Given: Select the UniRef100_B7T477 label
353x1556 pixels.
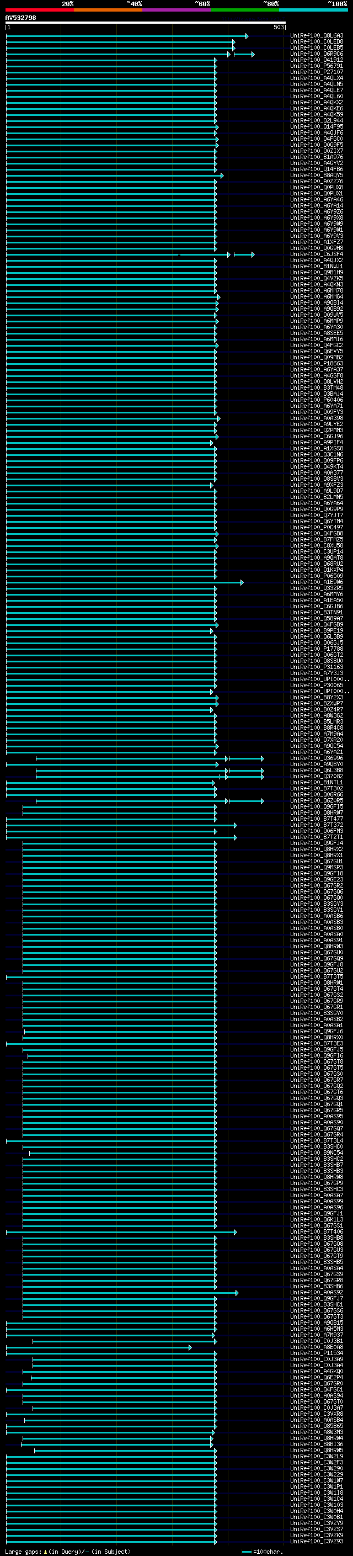Looking at the screenshot, I should tap(317, 819).
